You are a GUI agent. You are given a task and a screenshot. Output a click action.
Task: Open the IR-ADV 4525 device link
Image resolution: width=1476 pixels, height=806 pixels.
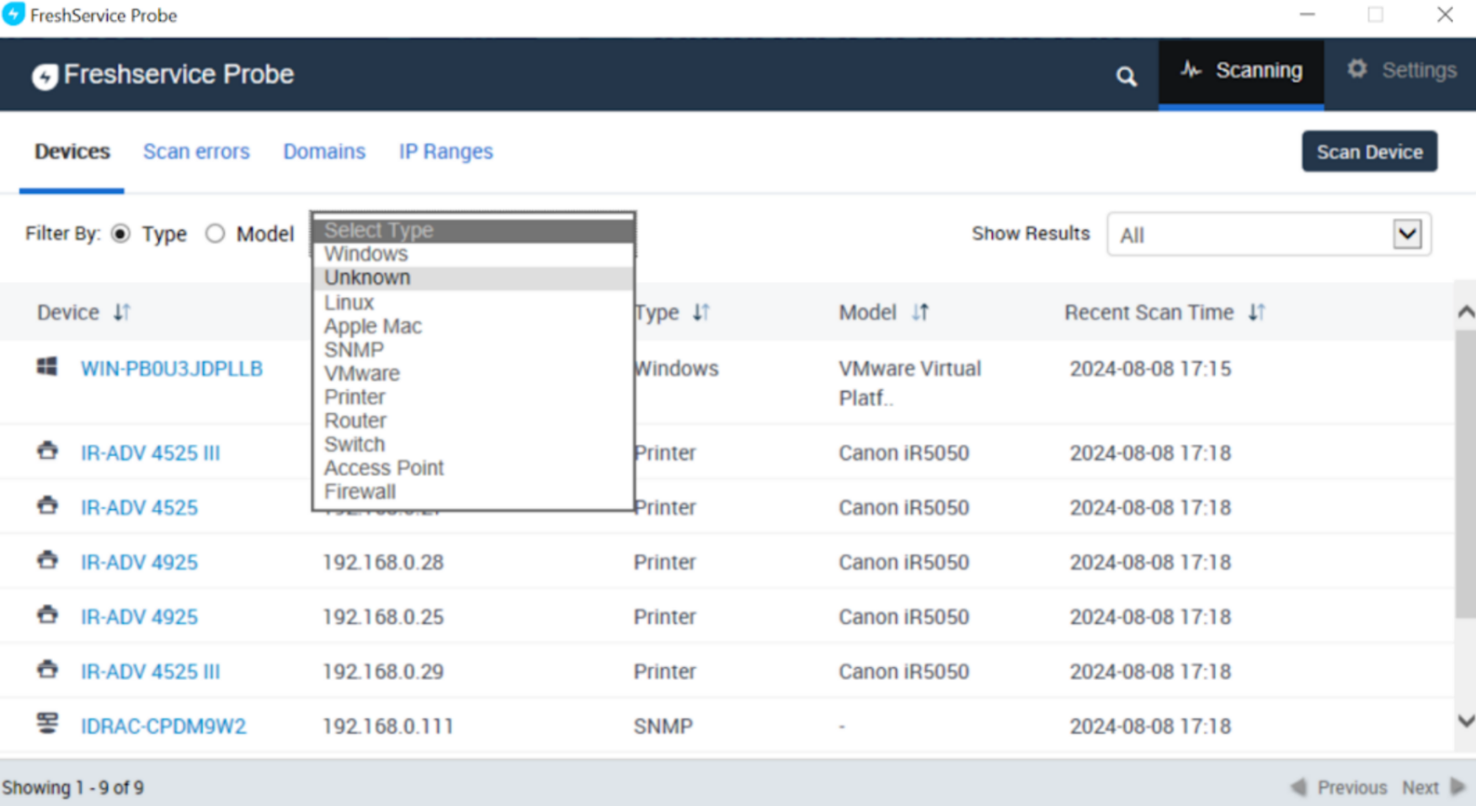point(139,507)
